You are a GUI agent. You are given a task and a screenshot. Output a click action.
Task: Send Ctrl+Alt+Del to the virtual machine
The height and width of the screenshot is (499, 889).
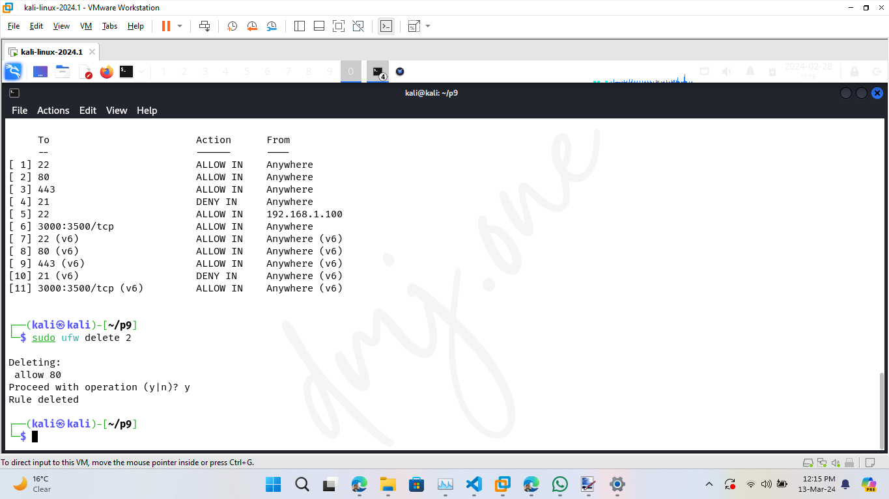tap(205, 26)
